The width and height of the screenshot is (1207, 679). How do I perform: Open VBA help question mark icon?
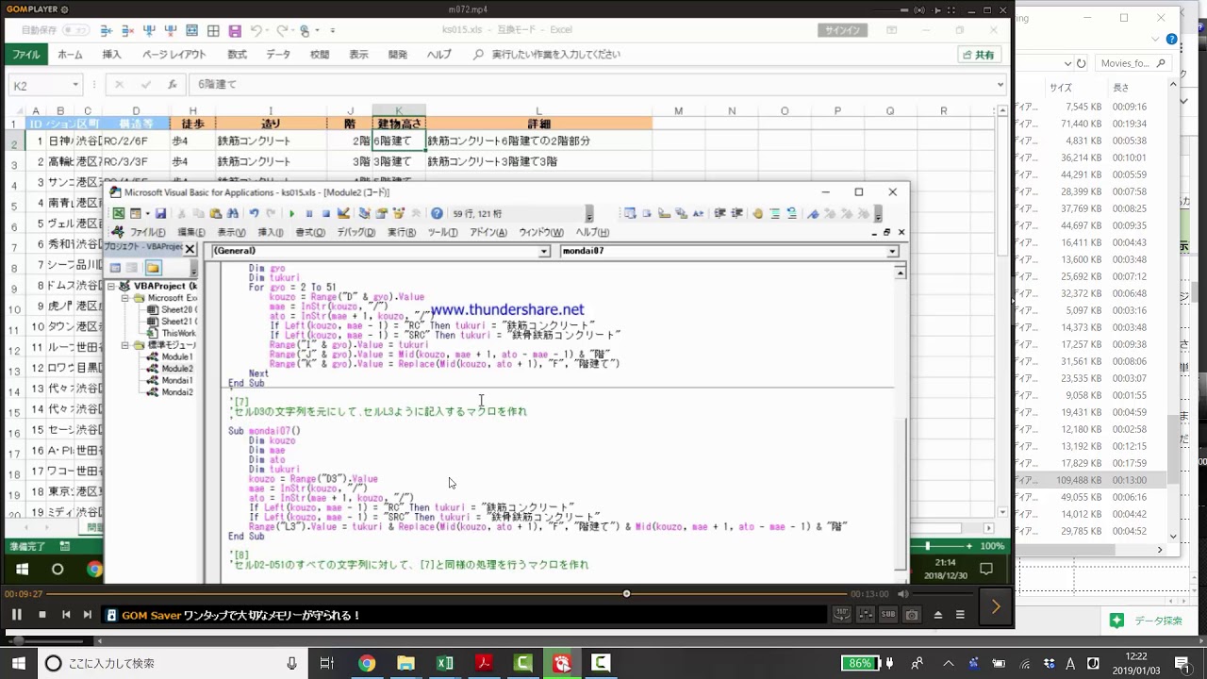click(x=437, y=214)
